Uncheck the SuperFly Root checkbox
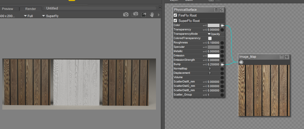The height and width of the screenshot is (129, 304). pos(175,21)
